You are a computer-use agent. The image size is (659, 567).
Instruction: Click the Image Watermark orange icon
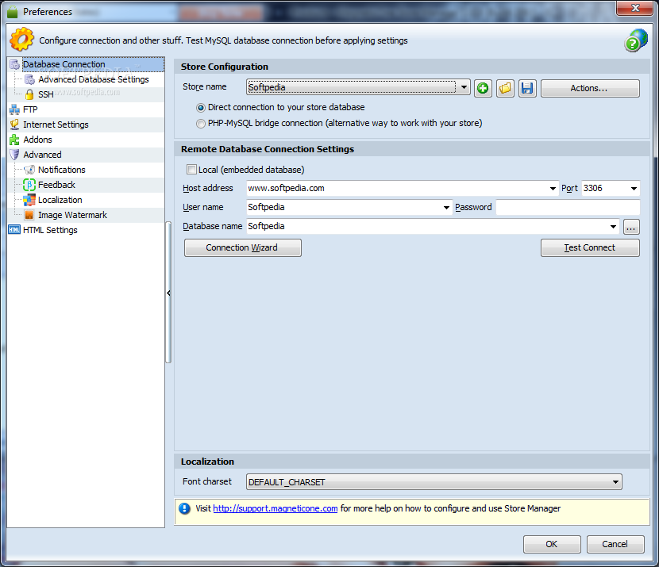click(x=29, y=215)
